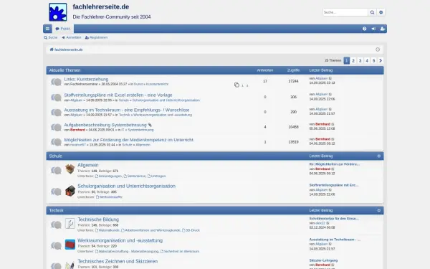Open the Schule category header link
This screenshot has width=430, height=269.
tap(56, 156)
